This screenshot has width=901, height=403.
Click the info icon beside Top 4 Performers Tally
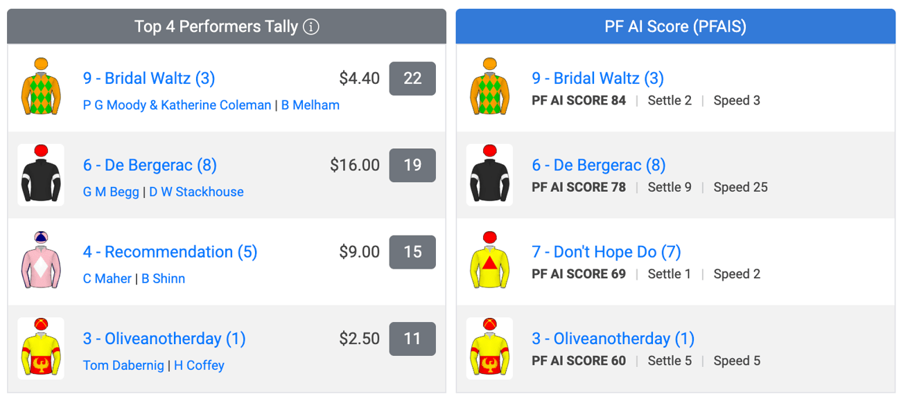[x=311, y=27]
